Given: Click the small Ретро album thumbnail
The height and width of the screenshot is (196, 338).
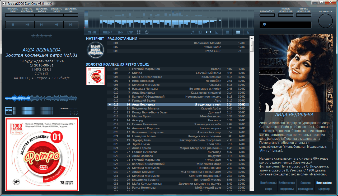Looking at the screenshot, I should tap(96, 76).
